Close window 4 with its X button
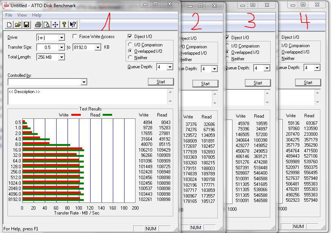Viewport: 331px width, 233px height. tap(317, 5)
